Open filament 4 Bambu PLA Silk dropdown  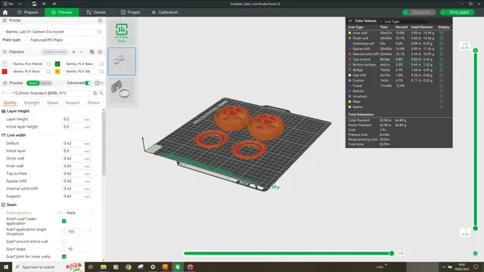(80, 71)
